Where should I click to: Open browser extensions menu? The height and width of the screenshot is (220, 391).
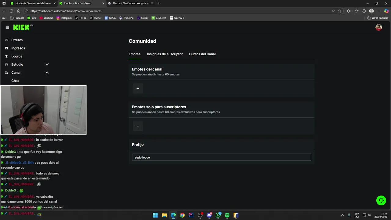pyautogui.click(x=349, y=11)
